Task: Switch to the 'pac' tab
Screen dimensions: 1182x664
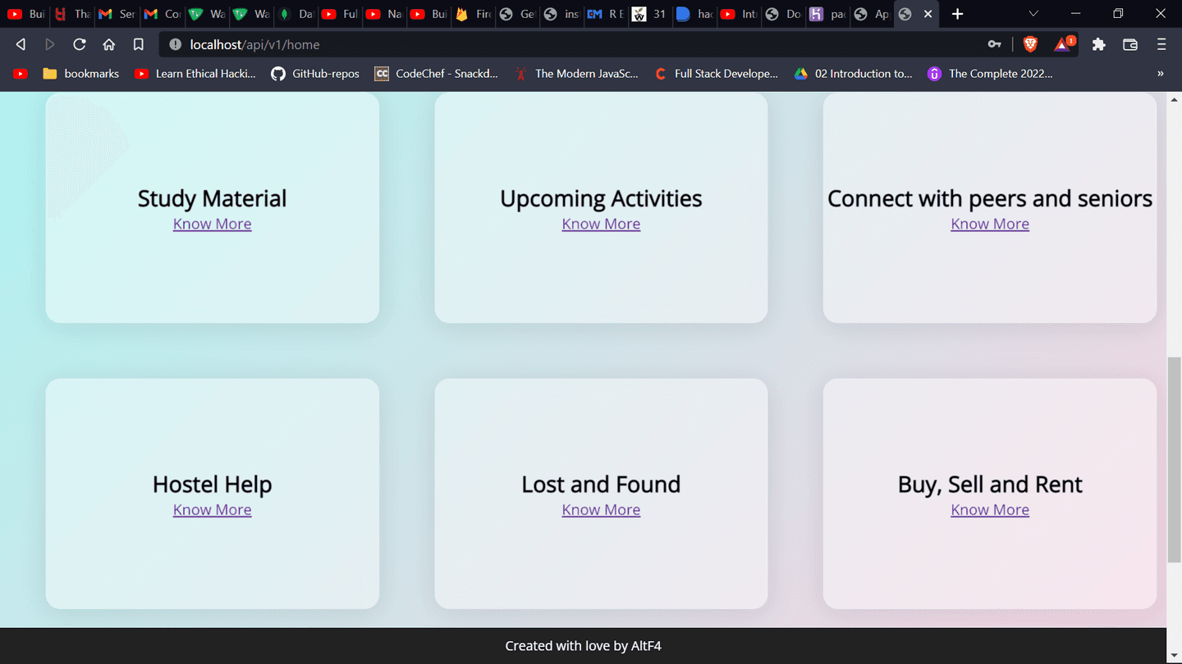Action: tap(827, 14)
